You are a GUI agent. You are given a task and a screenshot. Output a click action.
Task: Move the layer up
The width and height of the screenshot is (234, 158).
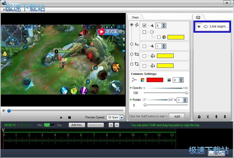click(216, 117)
